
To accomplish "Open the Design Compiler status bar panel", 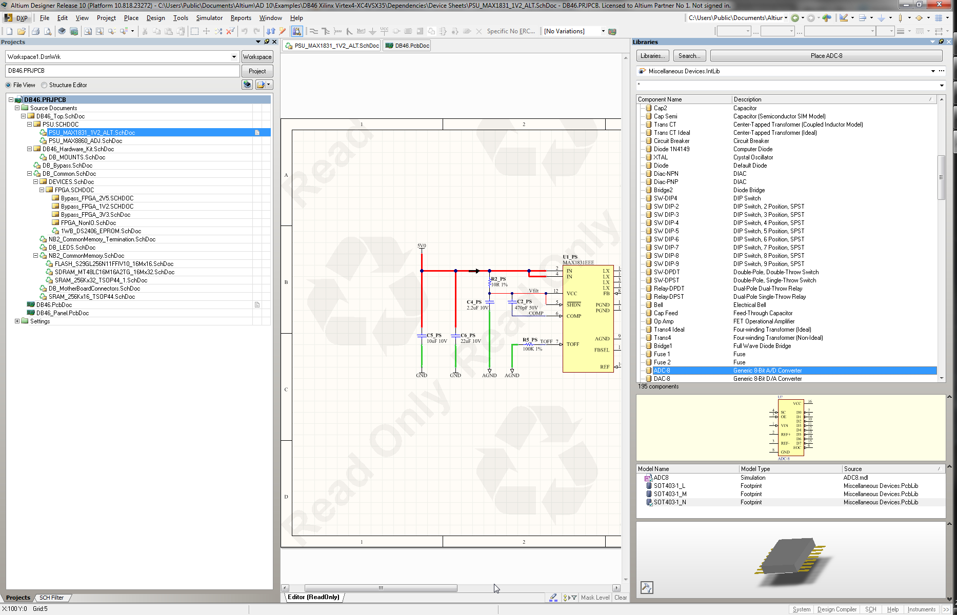I will coord(836,609).
